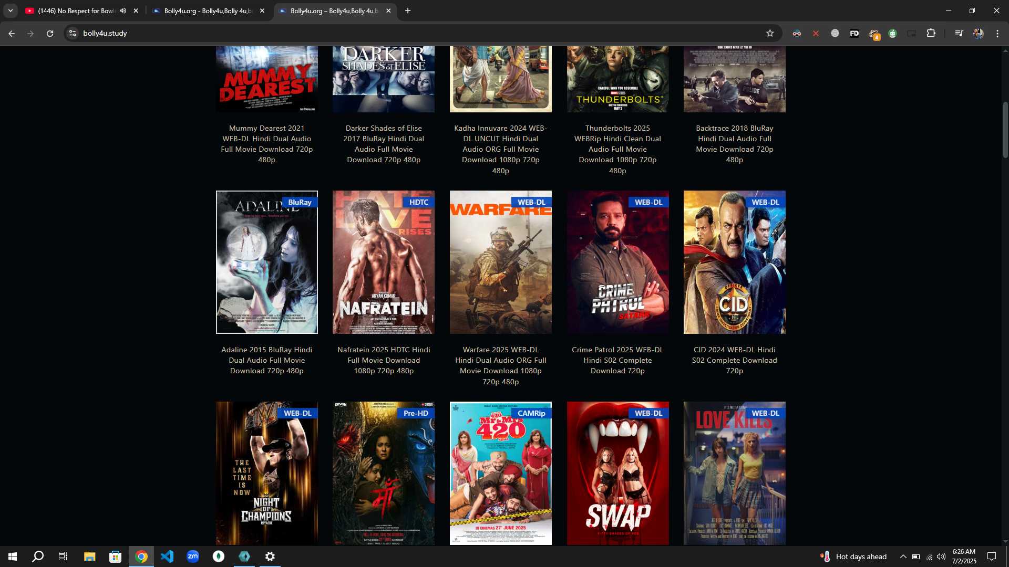This screenshot has height=567, width=1009.
Task: Open the notification center icon
Action: pos(992,556)
